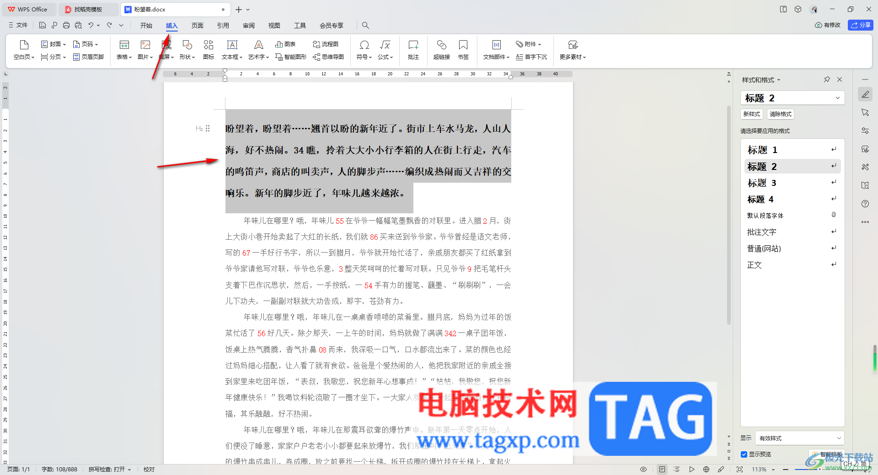
Task: Switch to the 引用 ribbon tab
Action: (223, 26)
